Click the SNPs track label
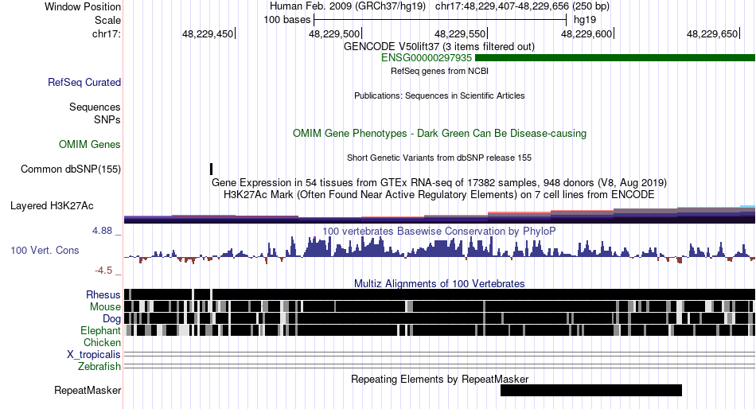This screenshot has height=409, width=756. (107, 119)
